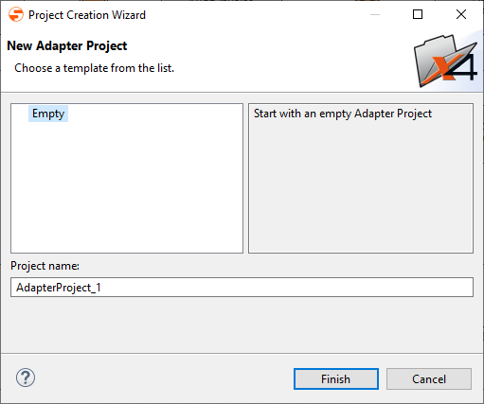The height and width of the screenshot is (404, 484).
Task: Click the 'Choose a template' instruction text
Action: [x=95, y=68]
